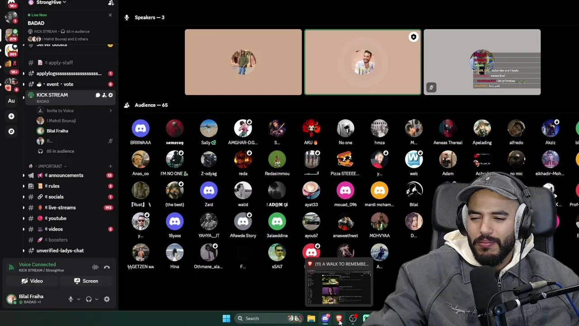The width and height of the screenshot is (579, 326).
Task: Disconnect from voice with phone icon
Action: (107, 267)
